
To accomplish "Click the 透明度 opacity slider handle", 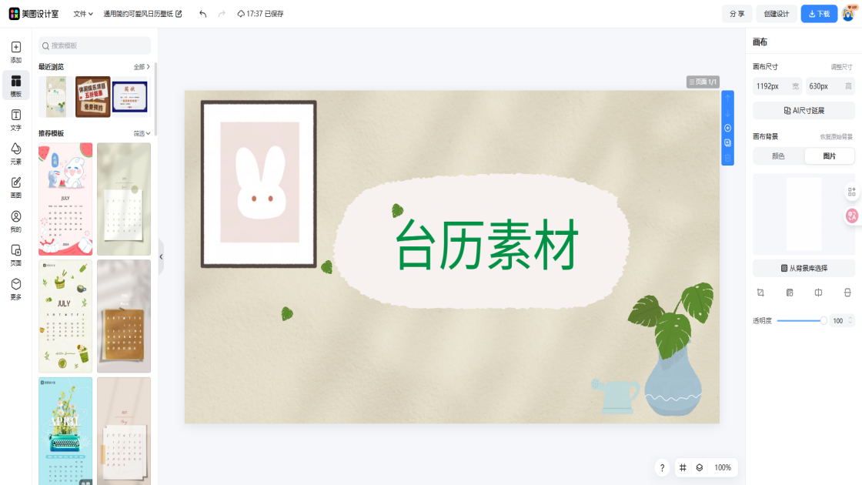I will (x=823, y=320).
